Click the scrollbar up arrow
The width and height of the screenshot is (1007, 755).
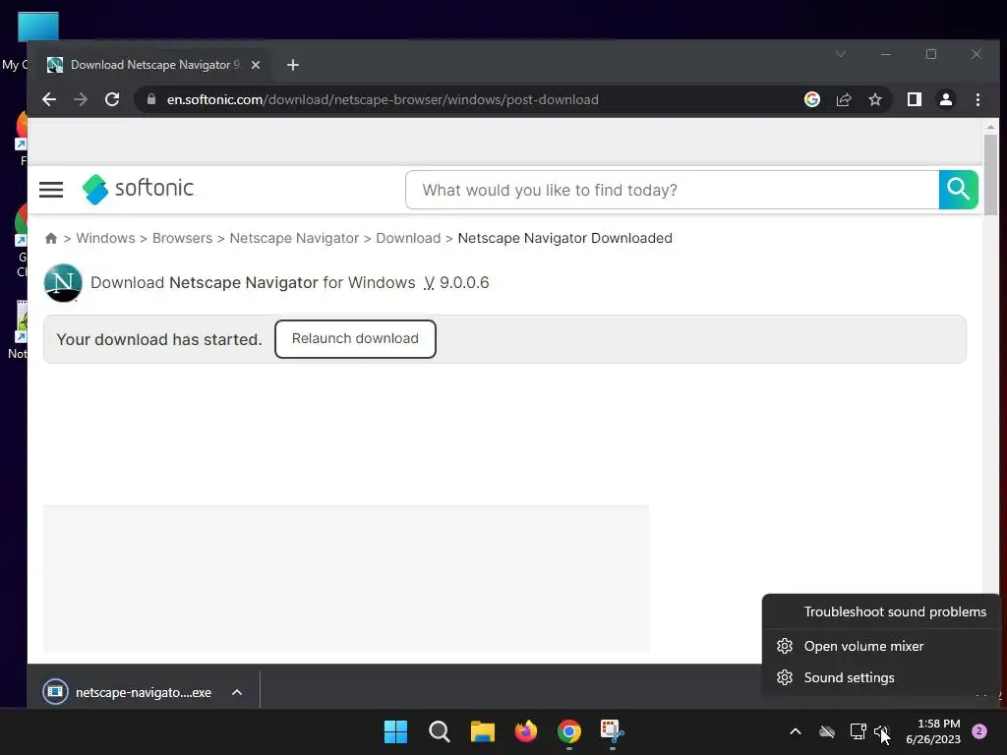coord(990,127)
